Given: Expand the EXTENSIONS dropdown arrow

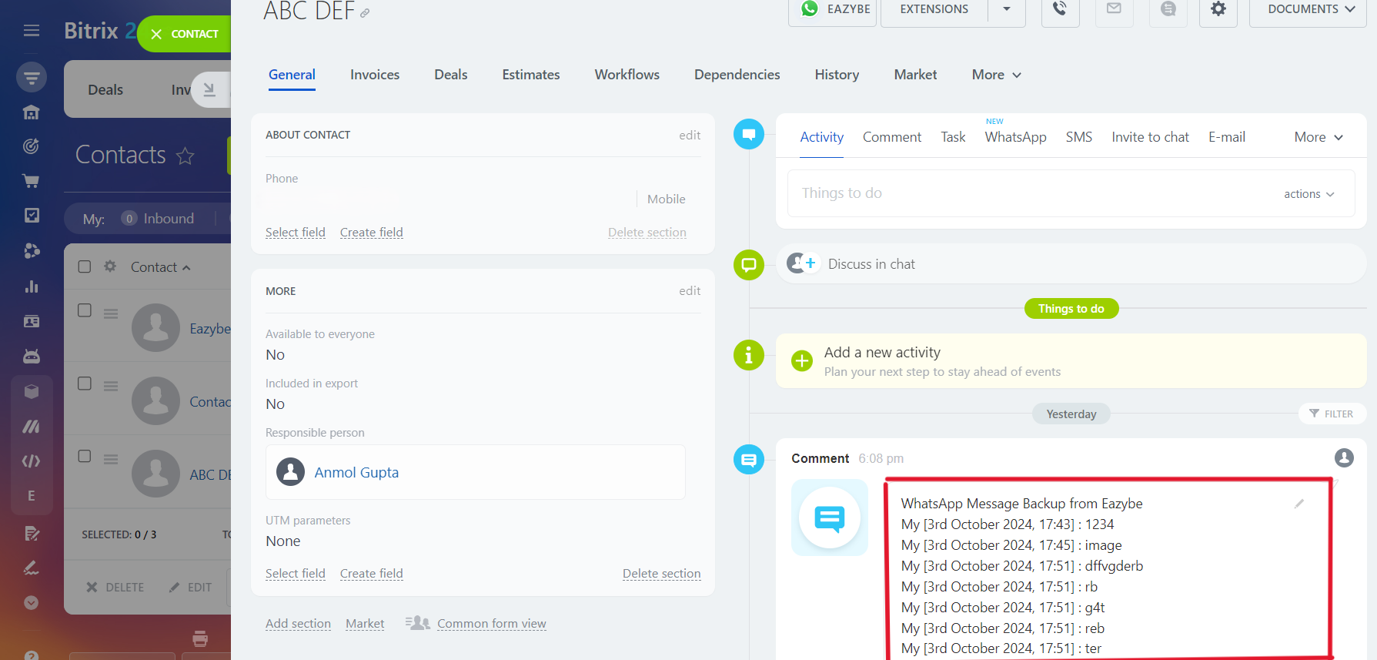Looking at the screenshot, I should click(x=1007, y=9).
